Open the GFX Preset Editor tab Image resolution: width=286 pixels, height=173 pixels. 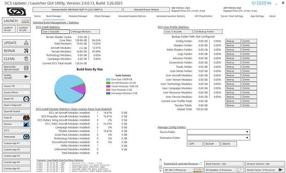click(204, 16)
